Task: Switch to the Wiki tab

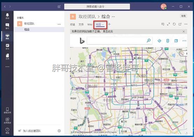Action: [90, 25]
